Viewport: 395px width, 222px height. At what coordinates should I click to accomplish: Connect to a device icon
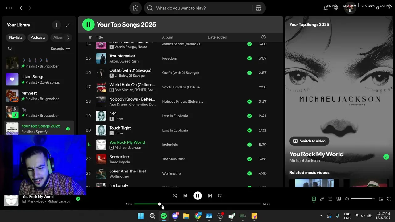339,199
